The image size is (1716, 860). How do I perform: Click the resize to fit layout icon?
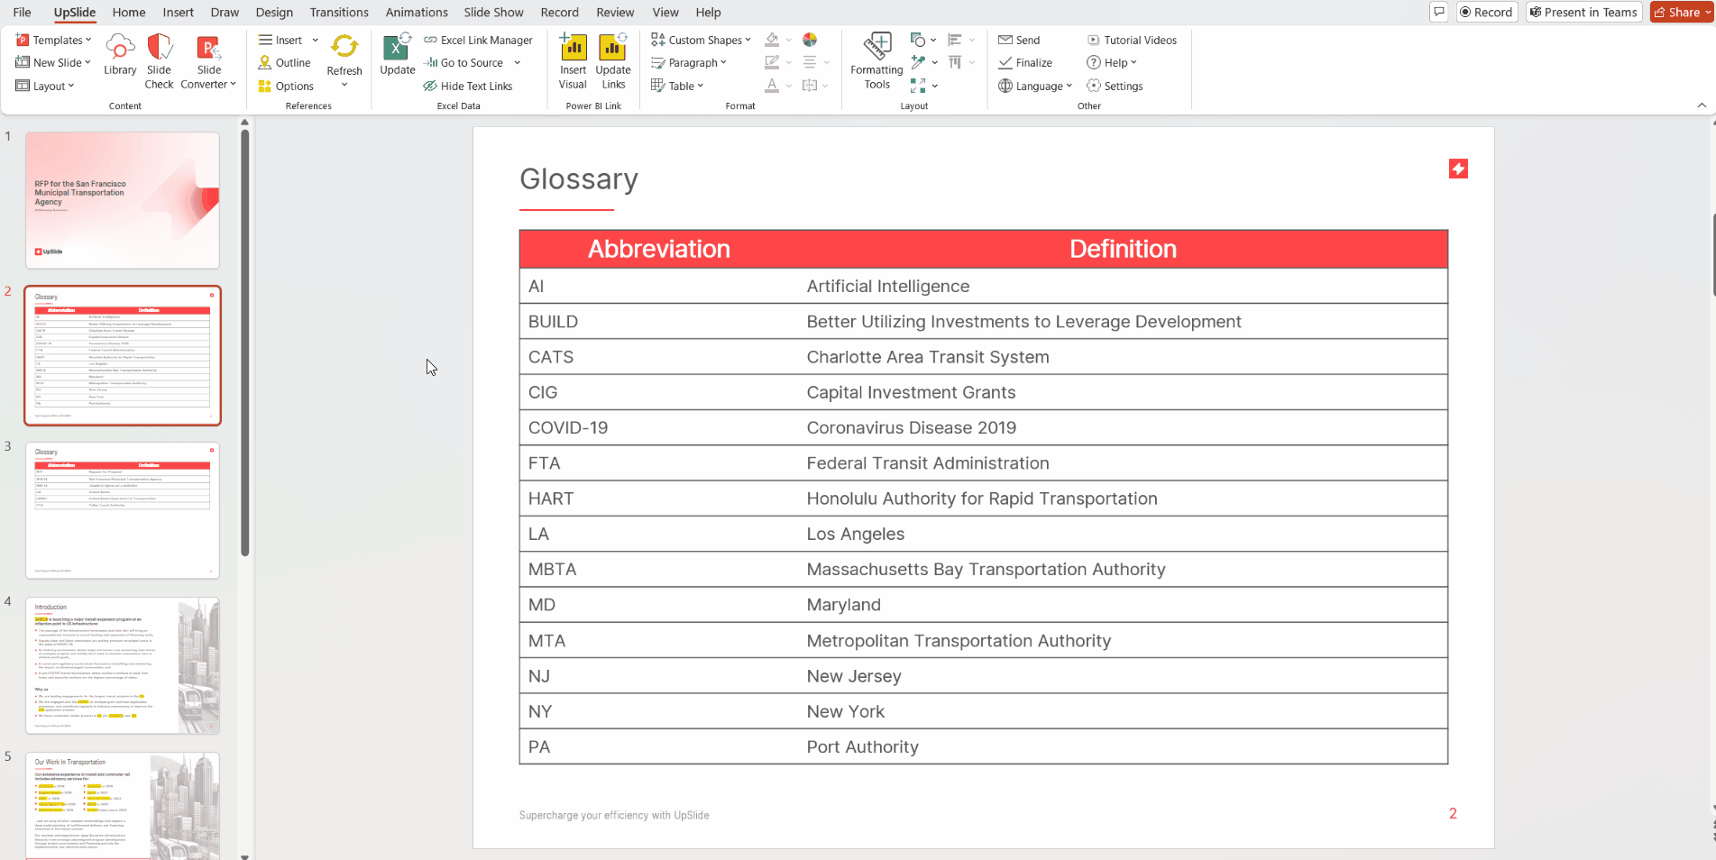pyautogui.click(x=918, y=86)
